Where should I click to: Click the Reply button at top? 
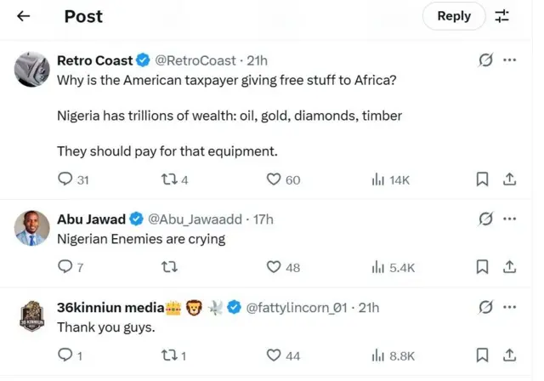[454, 15]
